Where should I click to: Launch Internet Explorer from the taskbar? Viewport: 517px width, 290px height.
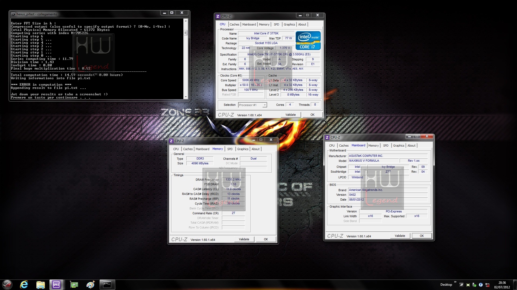(x=24, y=285)
